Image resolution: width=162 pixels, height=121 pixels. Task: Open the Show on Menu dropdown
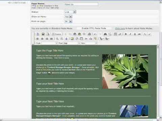[69, 16]
